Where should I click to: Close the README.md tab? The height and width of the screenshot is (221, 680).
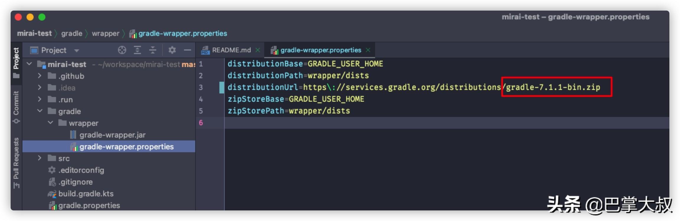[258, 50]
